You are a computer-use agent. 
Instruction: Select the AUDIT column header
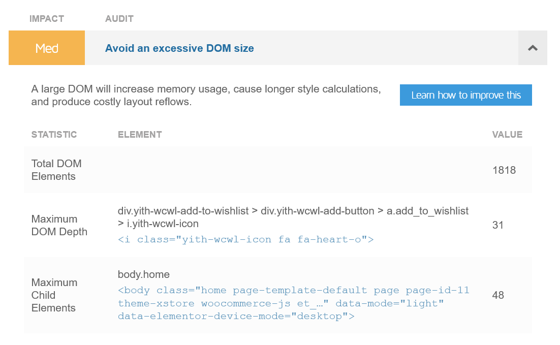(x=119, y=19)
